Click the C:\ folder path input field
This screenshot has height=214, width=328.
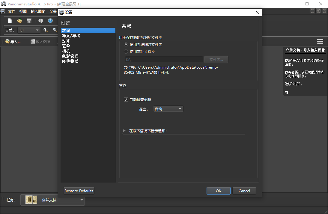164,60
